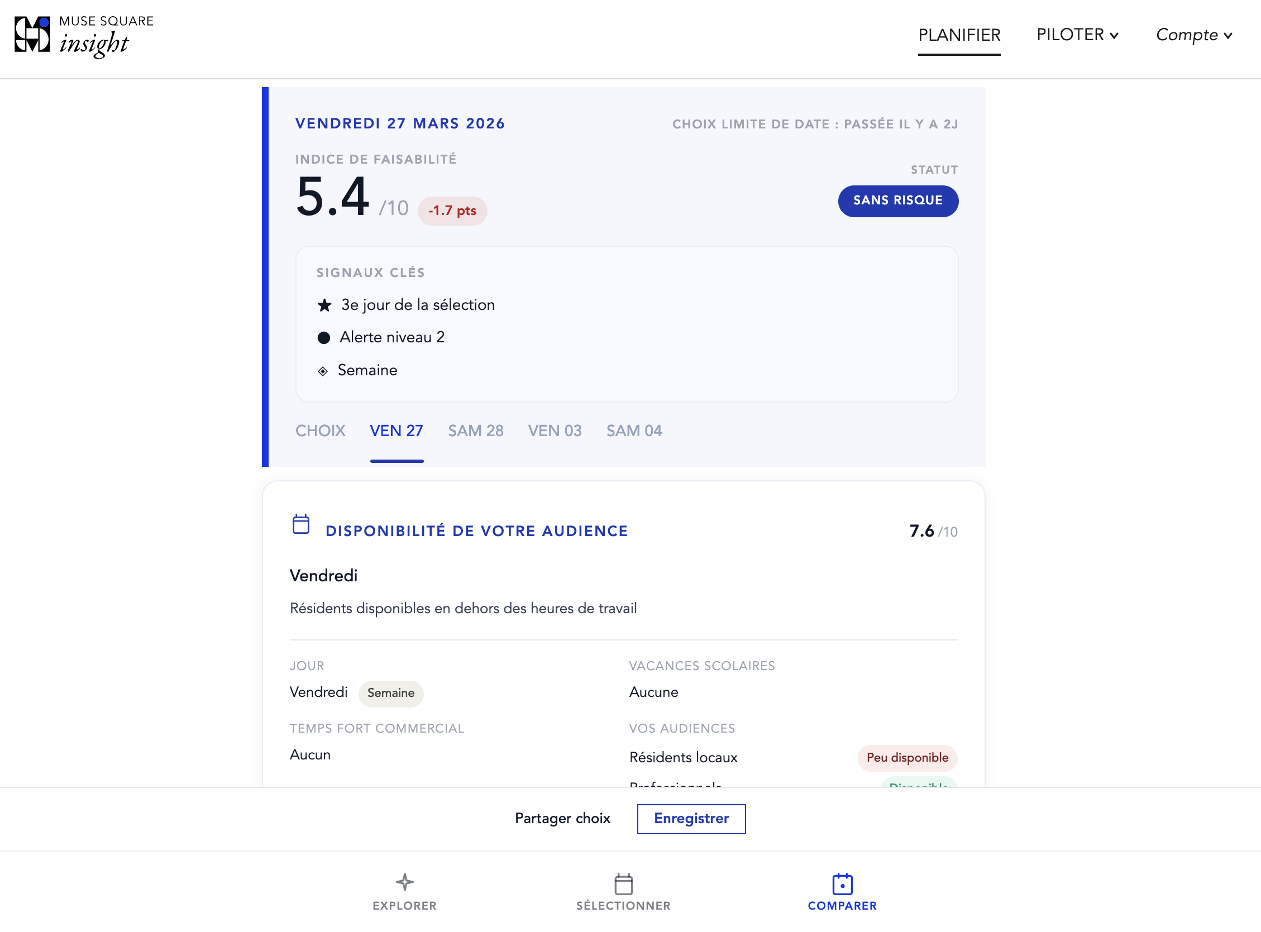Click the star icon next to 3e jour de la sélection
Screen dimensions: 1261x932
[324, 305]
